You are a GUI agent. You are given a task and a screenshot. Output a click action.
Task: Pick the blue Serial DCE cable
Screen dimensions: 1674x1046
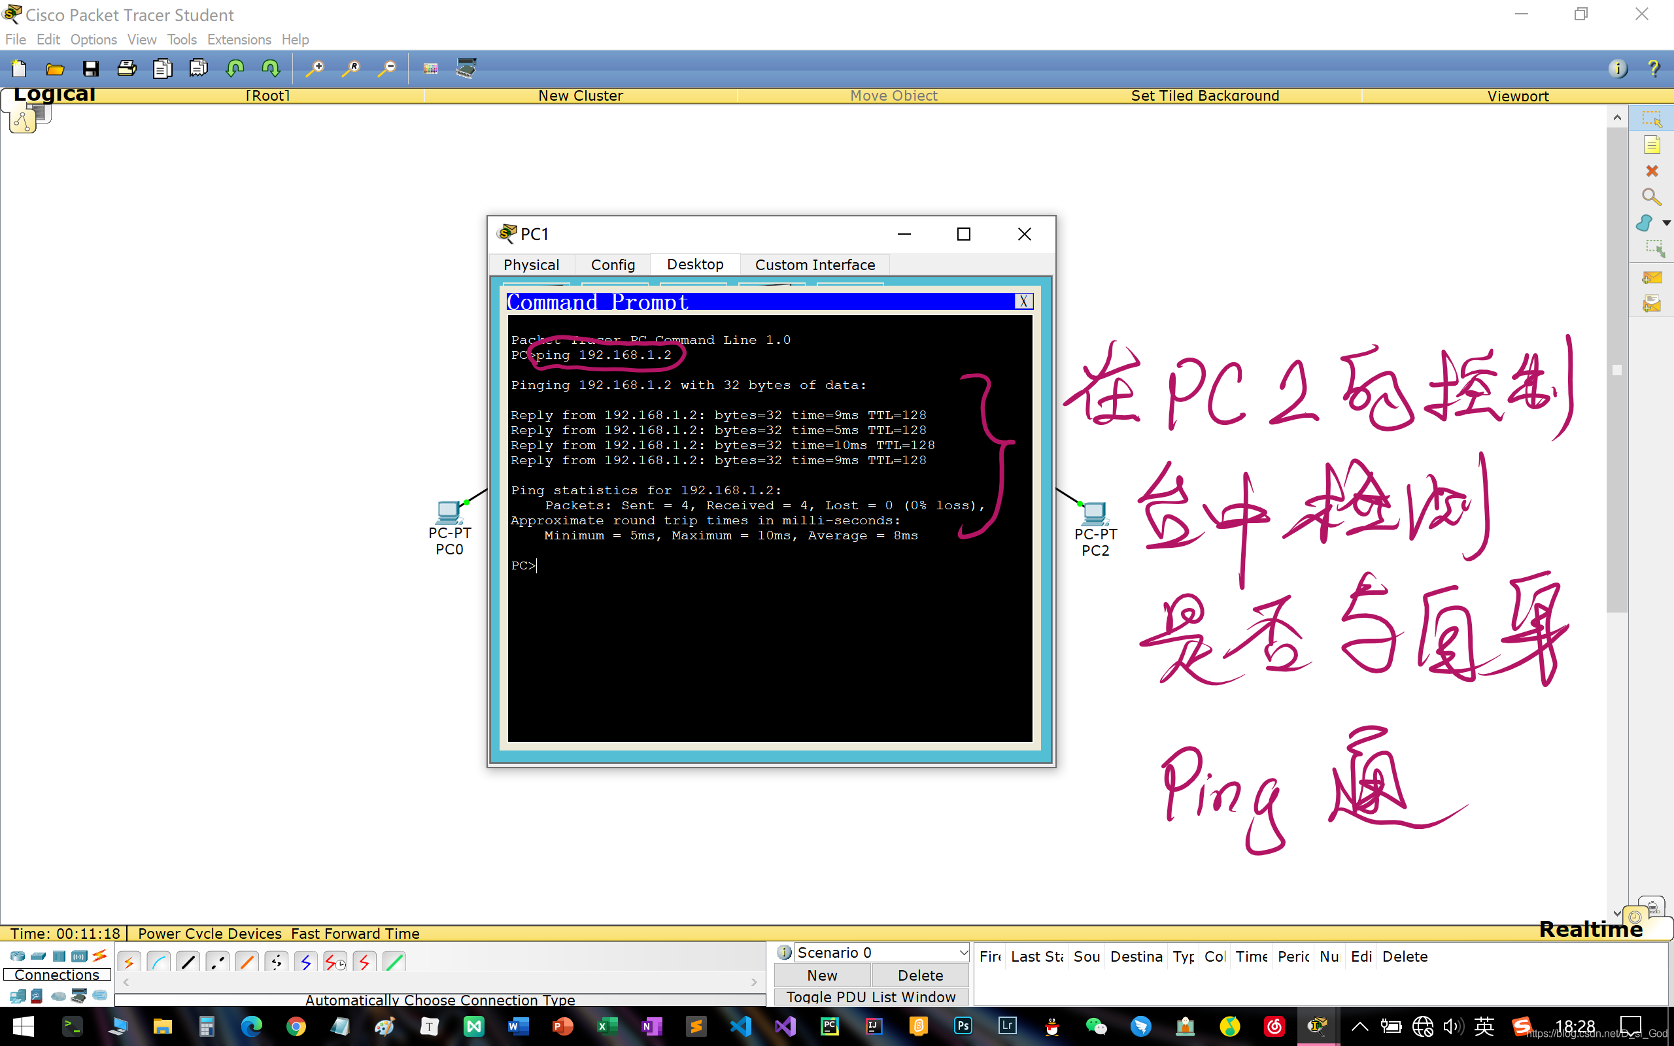(306, 962)
